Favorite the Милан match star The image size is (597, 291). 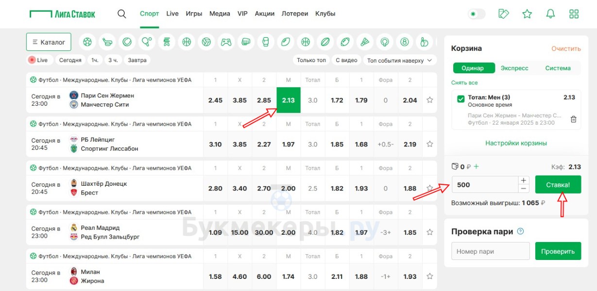coord(429,276)
